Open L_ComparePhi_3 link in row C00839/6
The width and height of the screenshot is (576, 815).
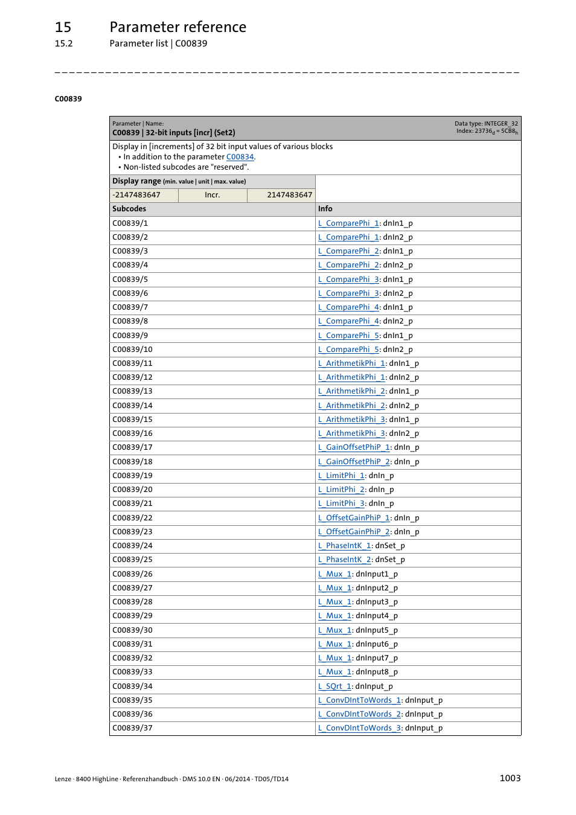tap(348, 293)
